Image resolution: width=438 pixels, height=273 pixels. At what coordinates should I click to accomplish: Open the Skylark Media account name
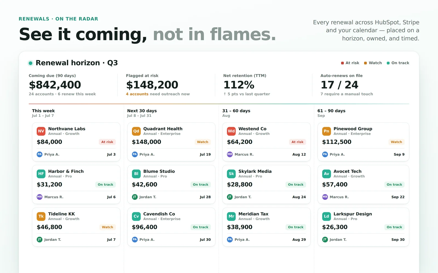(x=255, y=171)
